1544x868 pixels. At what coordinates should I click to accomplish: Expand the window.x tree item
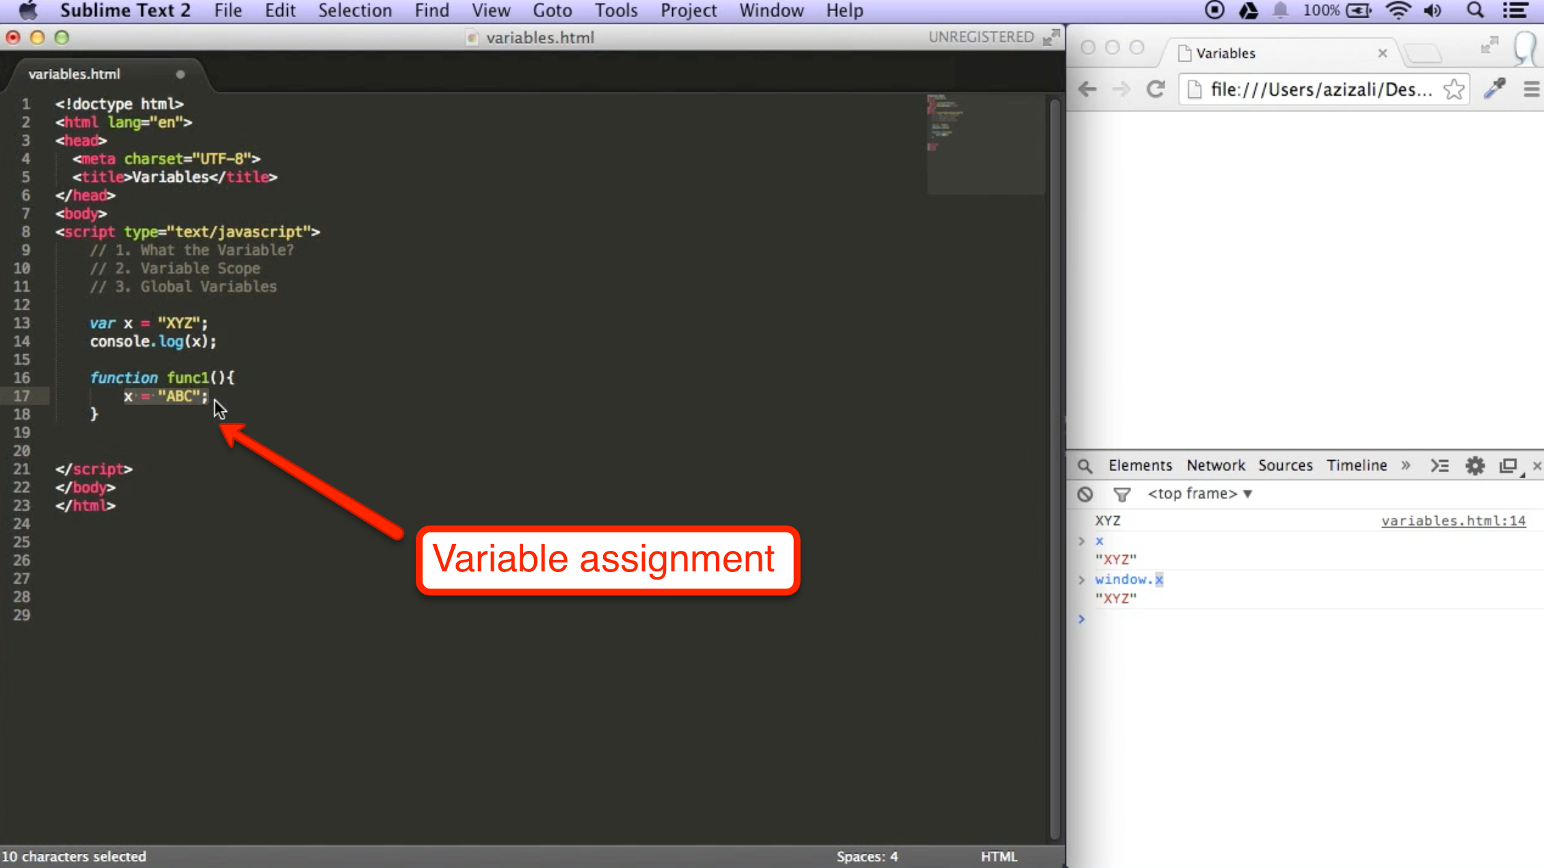(x=1082, y=579)
